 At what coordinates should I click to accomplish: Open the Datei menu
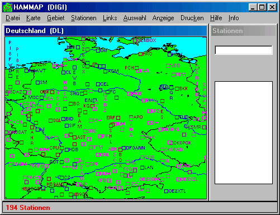point(13,18)
